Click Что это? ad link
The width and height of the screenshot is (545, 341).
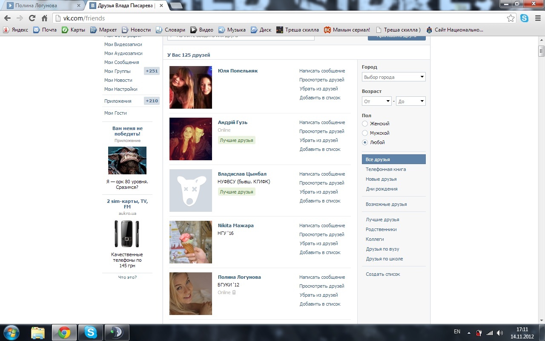(x=127, y=277)
